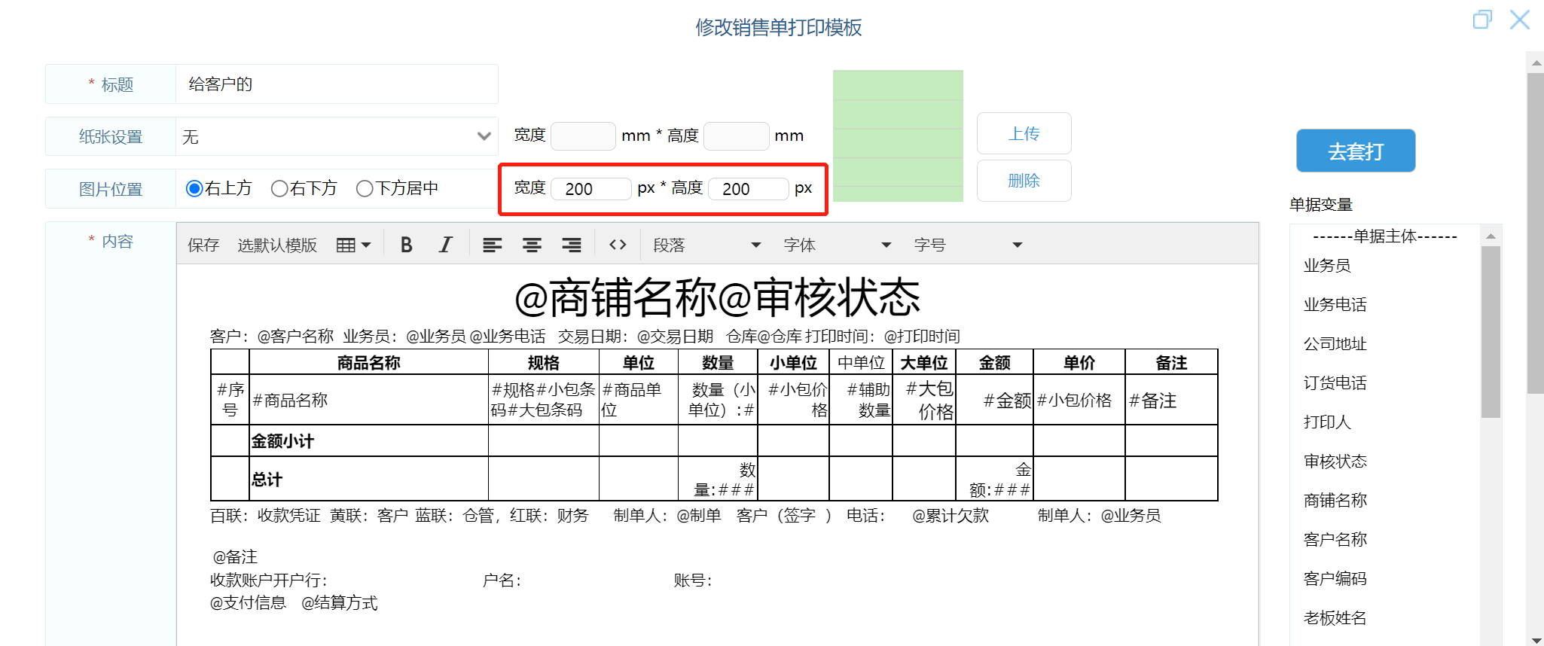Click the 标题 input field
Image resolution: width=1544 pixels, height=646 pixels.
point(337,84)
